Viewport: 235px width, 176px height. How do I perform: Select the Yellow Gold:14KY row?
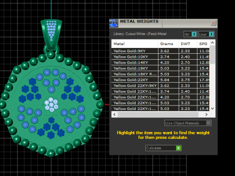(x=161, y=63)
